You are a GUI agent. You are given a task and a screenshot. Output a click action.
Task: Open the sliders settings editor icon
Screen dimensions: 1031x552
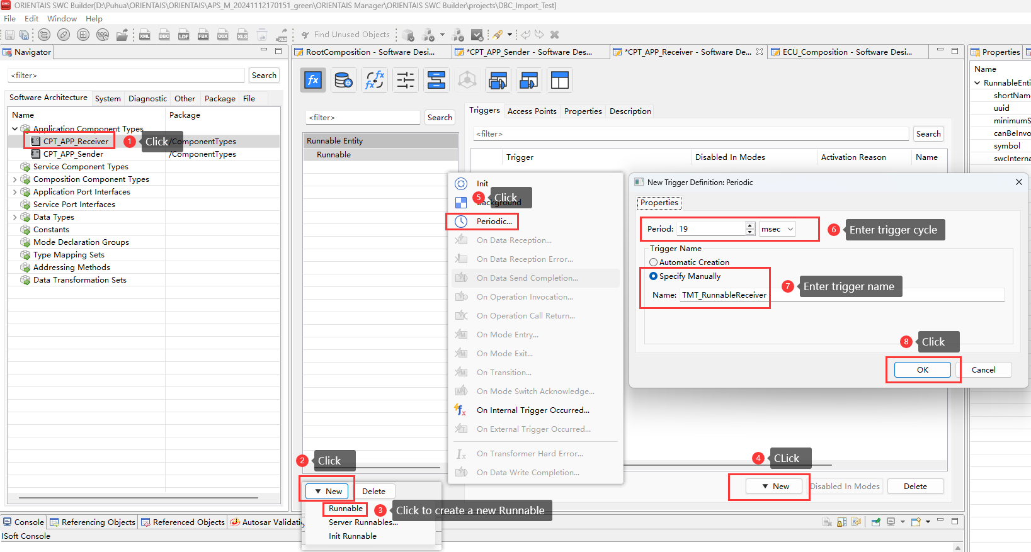point(405,81)
